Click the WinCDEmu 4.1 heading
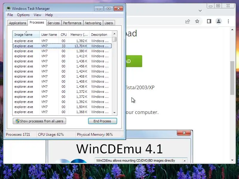The height and width of the screenshot is (179, 239). pyautogui.click(x=119, y=149)
